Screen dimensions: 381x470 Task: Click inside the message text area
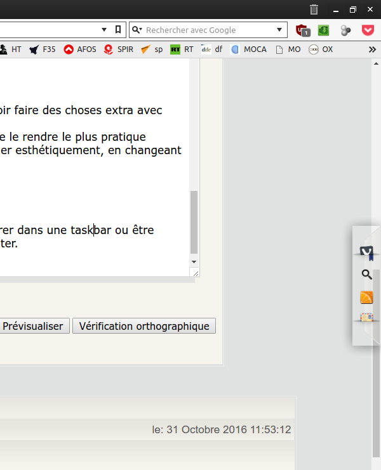tap(95, 168)
